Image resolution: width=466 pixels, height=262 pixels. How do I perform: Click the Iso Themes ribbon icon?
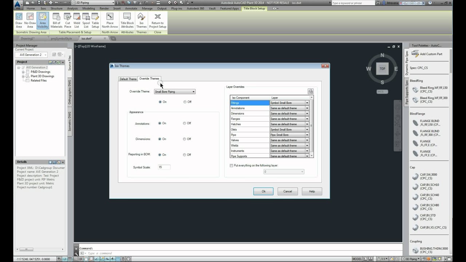pyautogui.click(x=141, y=20)
